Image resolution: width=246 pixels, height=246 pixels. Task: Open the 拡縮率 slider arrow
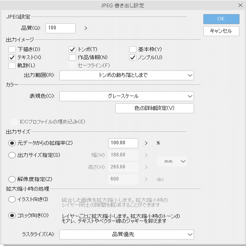[x=146, y=143]
